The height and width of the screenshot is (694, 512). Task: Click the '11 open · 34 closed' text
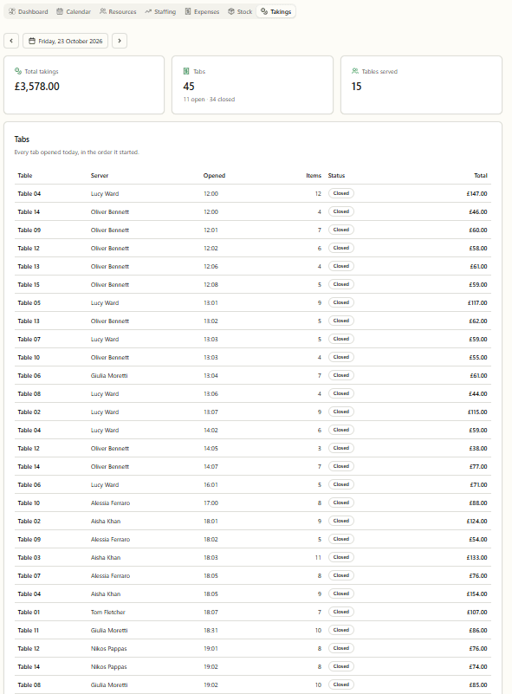pyautogui.click(x=209, y=100)
